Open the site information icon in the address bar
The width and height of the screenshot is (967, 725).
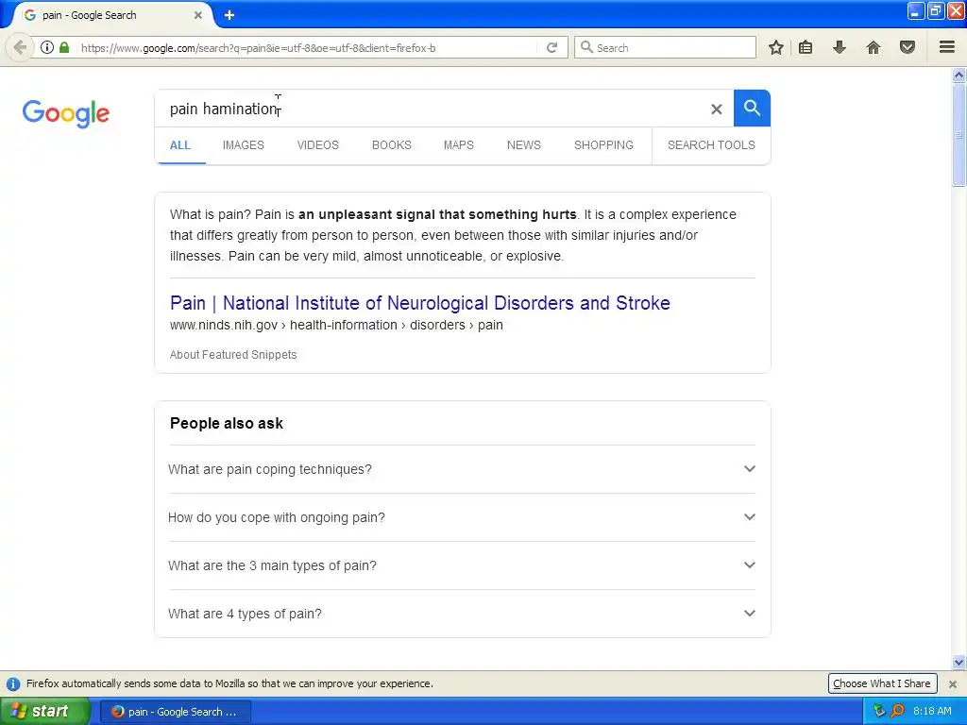pos(47,47)
